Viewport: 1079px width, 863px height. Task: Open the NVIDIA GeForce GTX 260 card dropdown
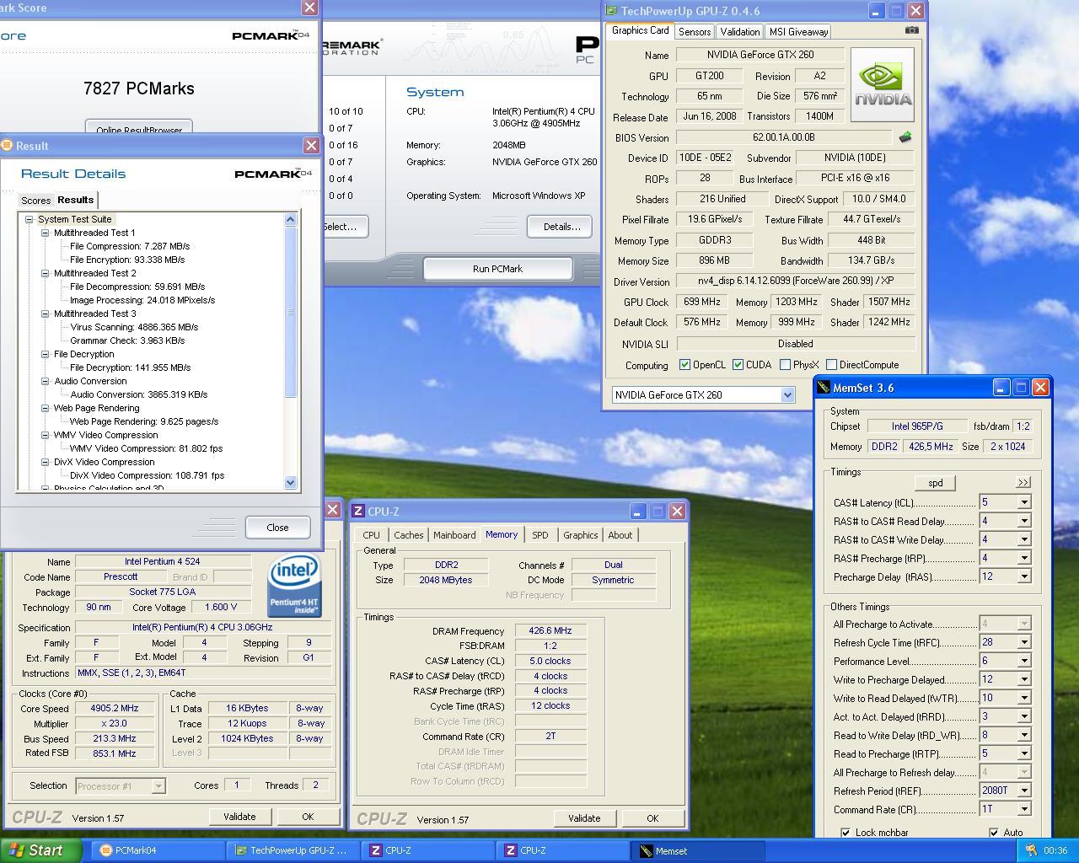pyautogui.click(x=788, y=395)
